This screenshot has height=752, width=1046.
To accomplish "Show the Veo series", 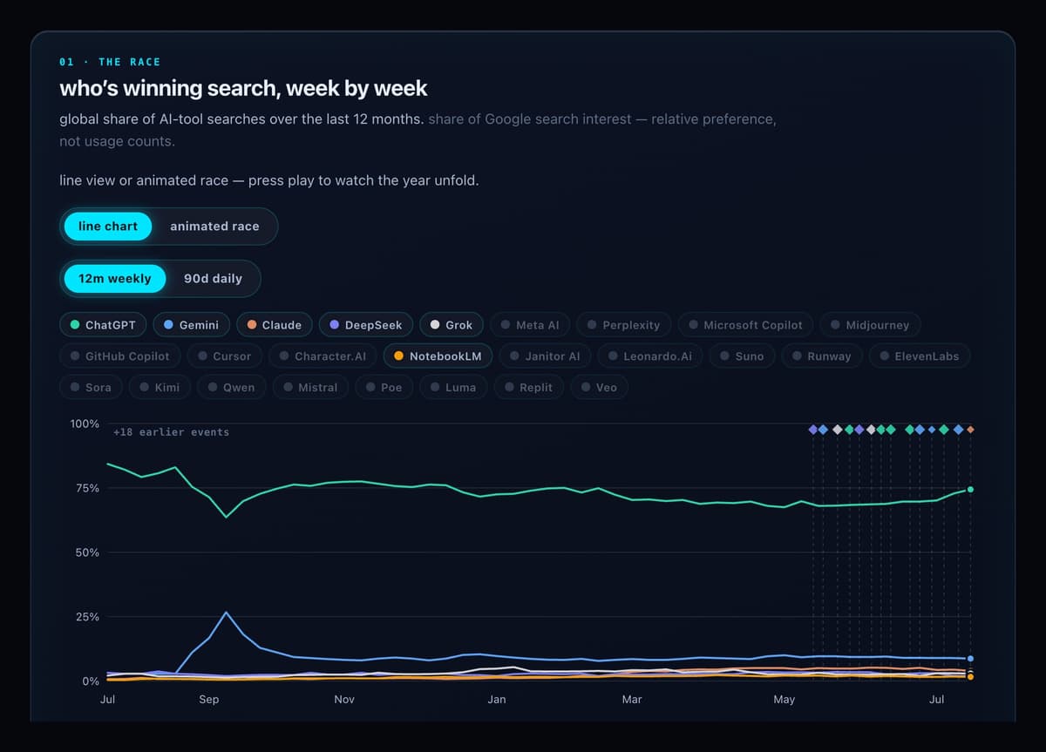I will coord(599,388).
